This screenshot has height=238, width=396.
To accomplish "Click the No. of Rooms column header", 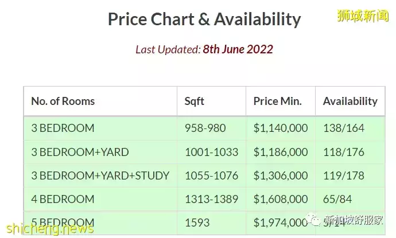I will coord(63,102).
